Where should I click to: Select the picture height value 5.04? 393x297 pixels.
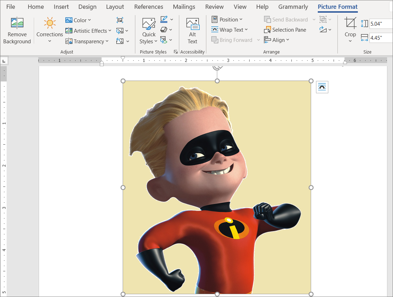(380, 24)
